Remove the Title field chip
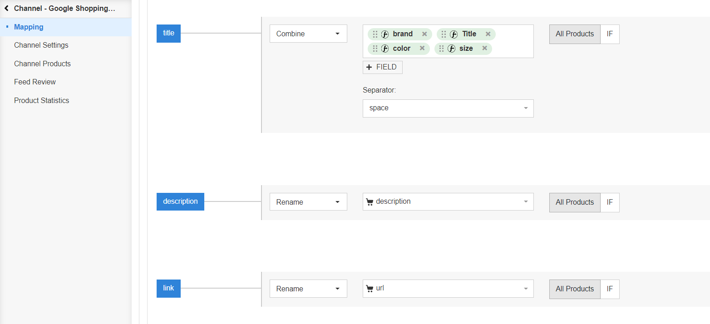Viewport: 710px width, 324px height. [488, 34]
